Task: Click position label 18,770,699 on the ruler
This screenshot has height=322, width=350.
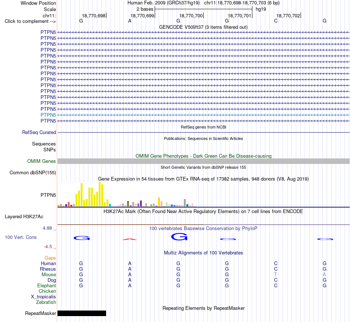Action: pyautogui.click(x=142, y=16)
